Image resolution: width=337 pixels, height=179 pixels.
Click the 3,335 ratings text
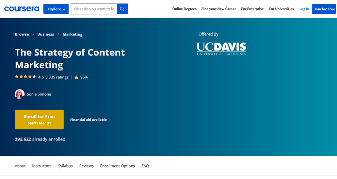(57, 77)
